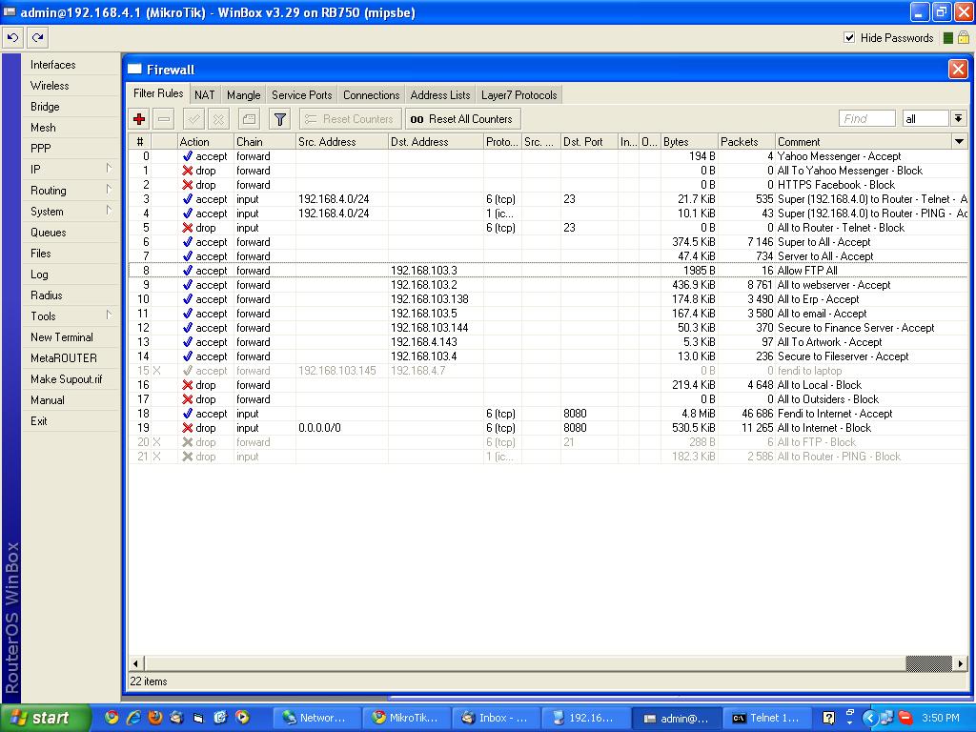Screen dimensions: 976x732
Task: Switch to the NAT tab
Action: point(204,94)
